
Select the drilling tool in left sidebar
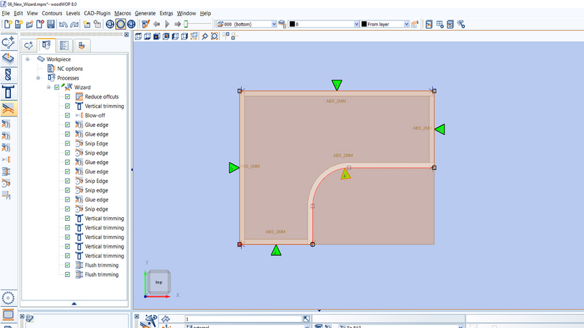pos(9,75)
